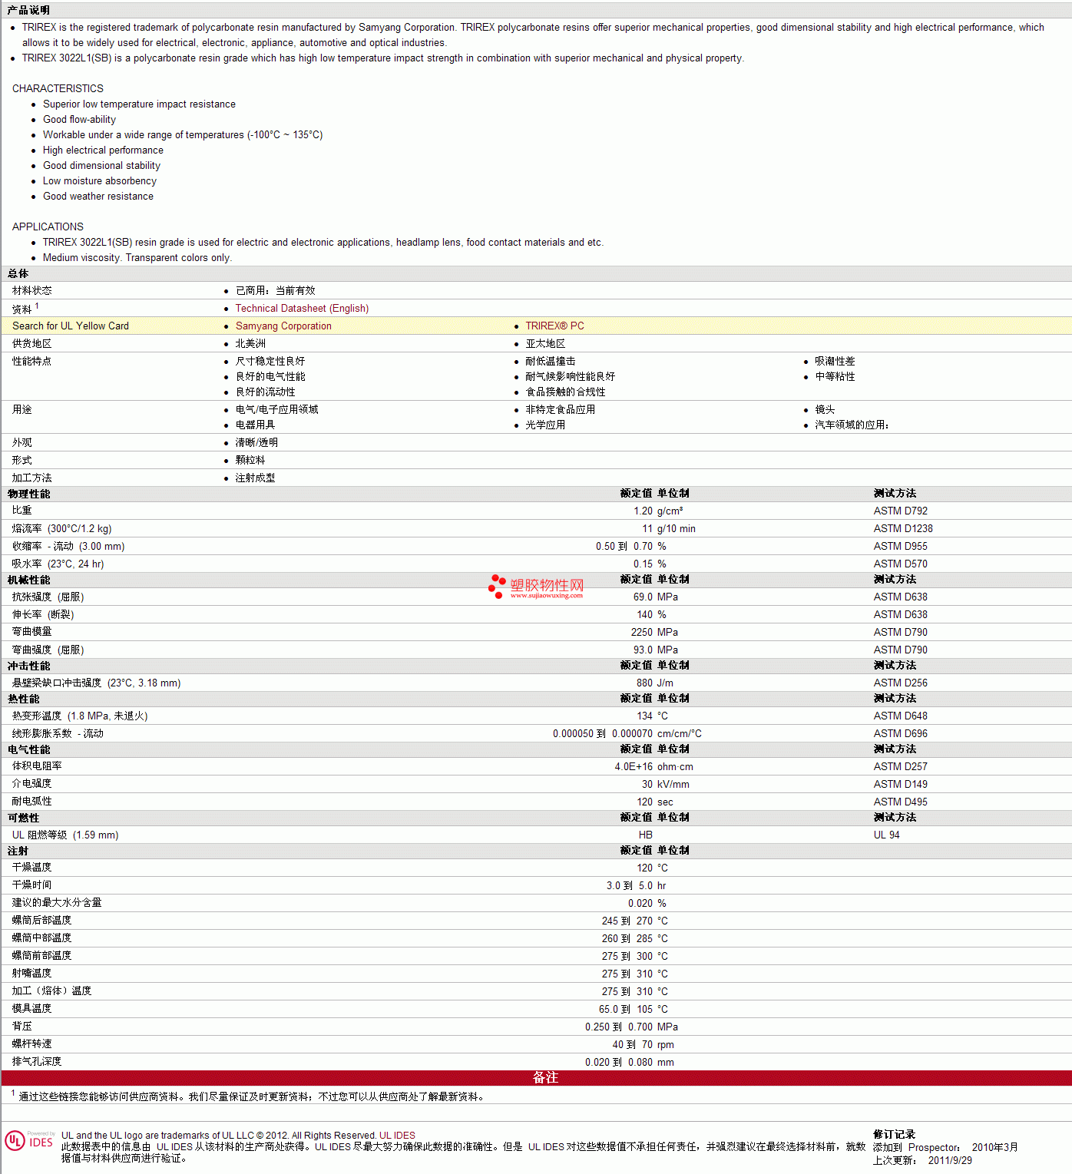
Task: Click the 排气孔深度 row label
Action: (36, 1062)
